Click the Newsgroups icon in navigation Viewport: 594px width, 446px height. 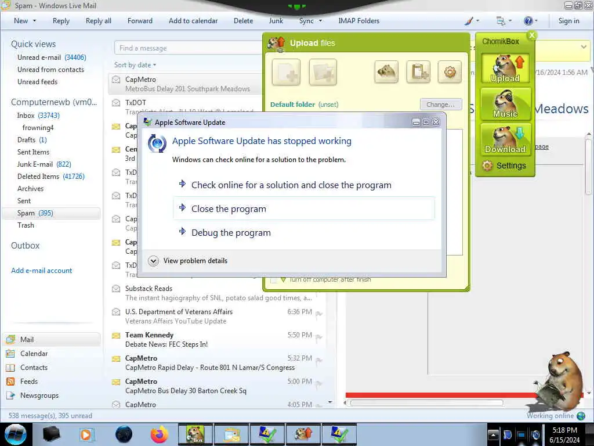coord(10,395)
